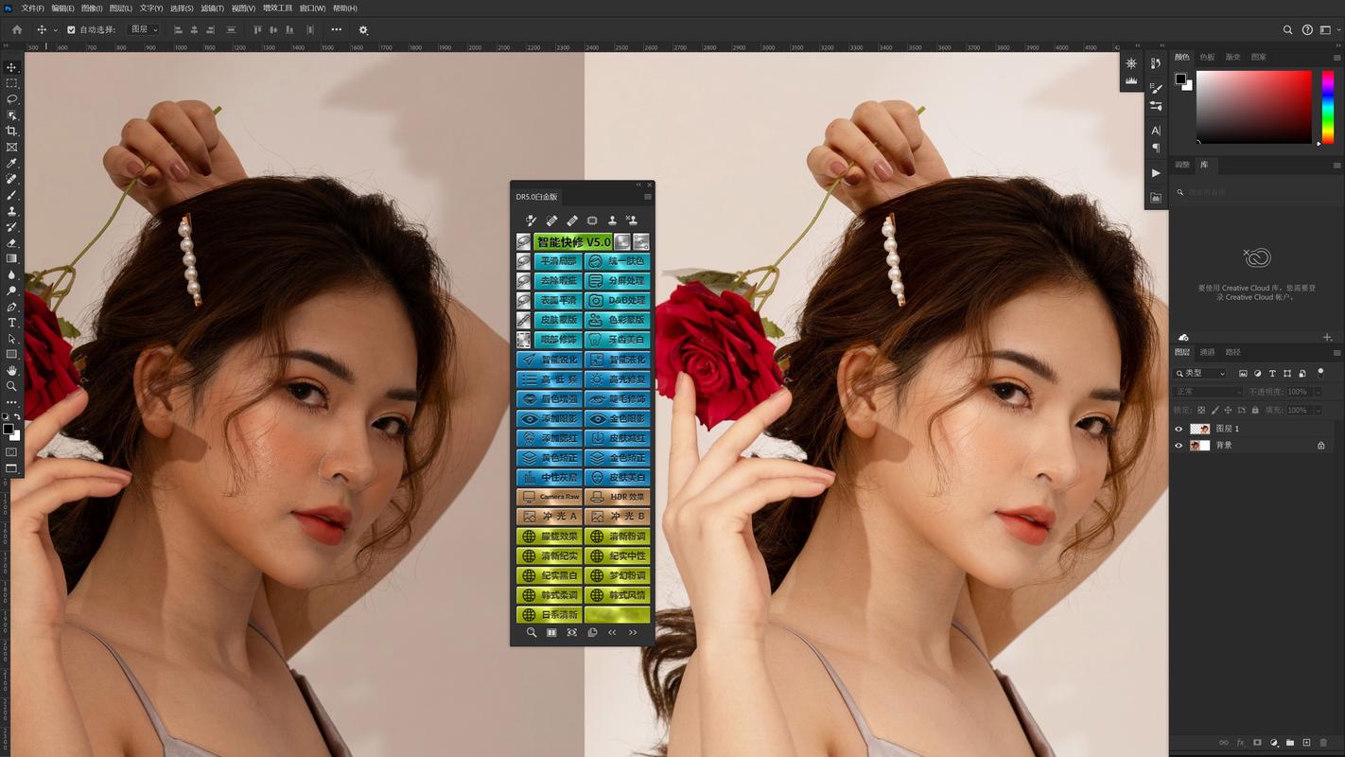Screen dimensions: 1345x757
Task: Open the options bar settings gear
Action: click(363, 29)
